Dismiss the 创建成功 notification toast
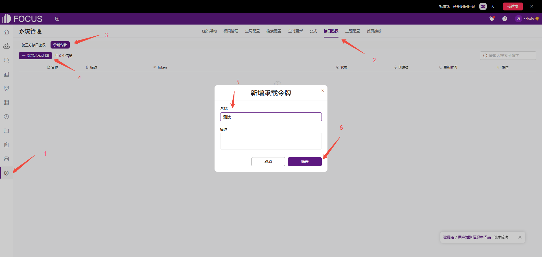 [520, 237]
